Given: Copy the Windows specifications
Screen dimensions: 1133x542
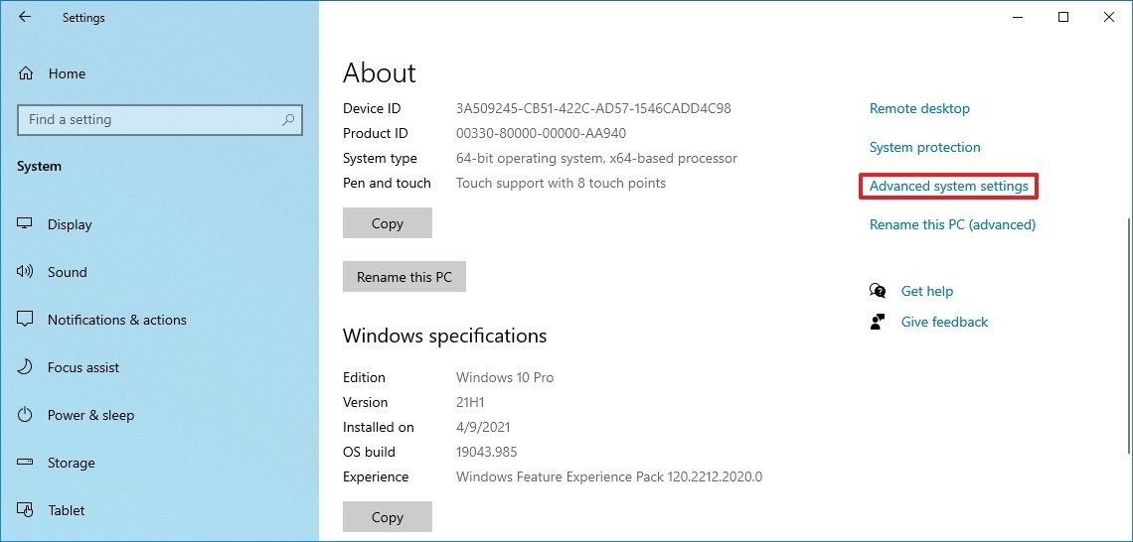Looking at the screenshot, I should tap(388, 517).
